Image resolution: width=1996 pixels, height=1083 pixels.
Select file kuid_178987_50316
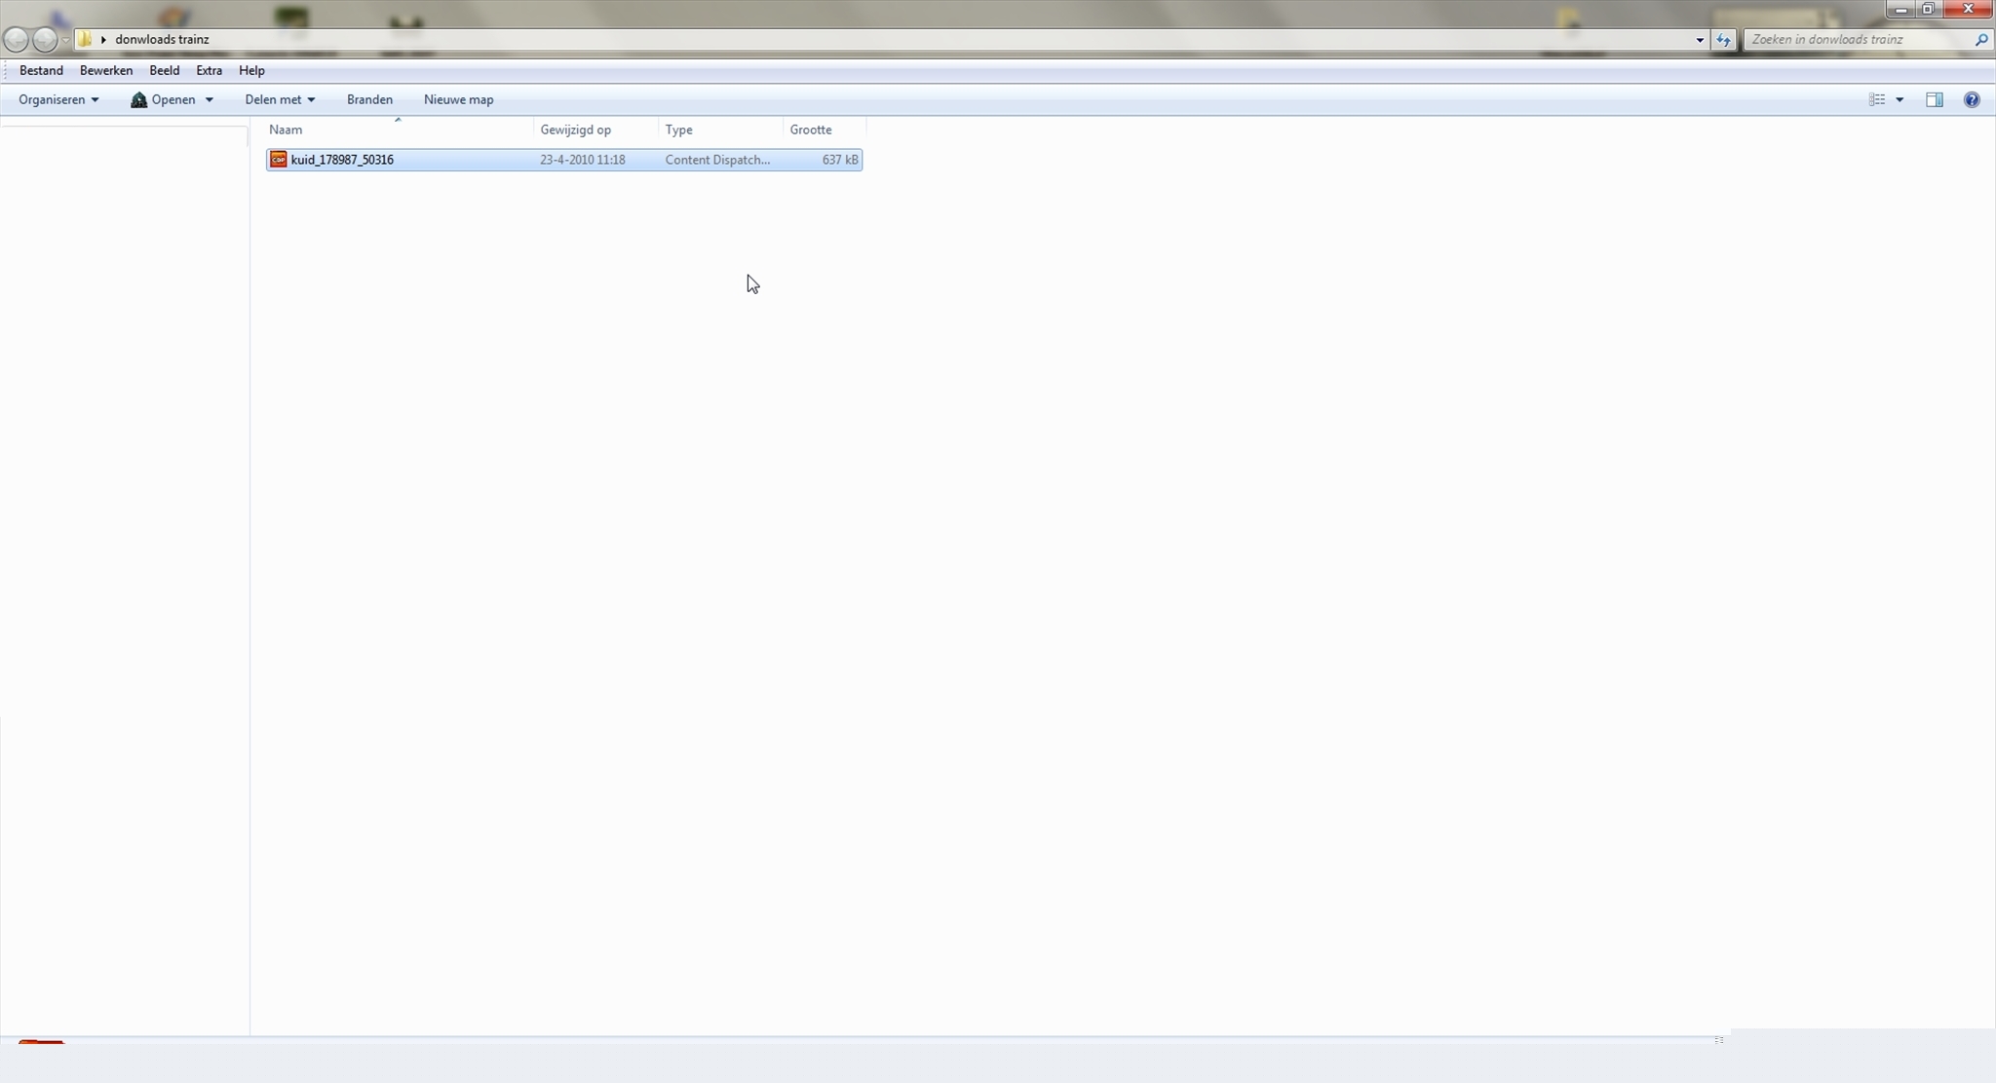click(x=564, y=160)
